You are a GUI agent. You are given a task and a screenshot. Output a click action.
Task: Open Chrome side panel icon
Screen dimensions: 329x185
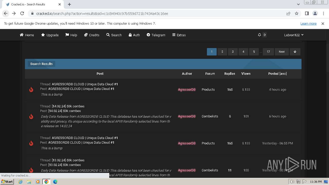pos(307,13)
